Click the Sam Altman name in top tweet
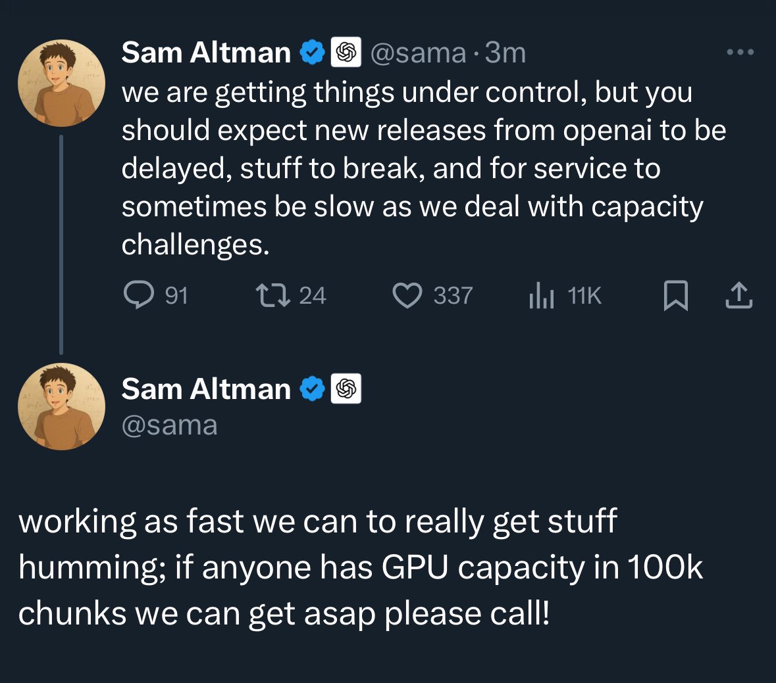The image size is (776, 683). [x=206, y=53]
